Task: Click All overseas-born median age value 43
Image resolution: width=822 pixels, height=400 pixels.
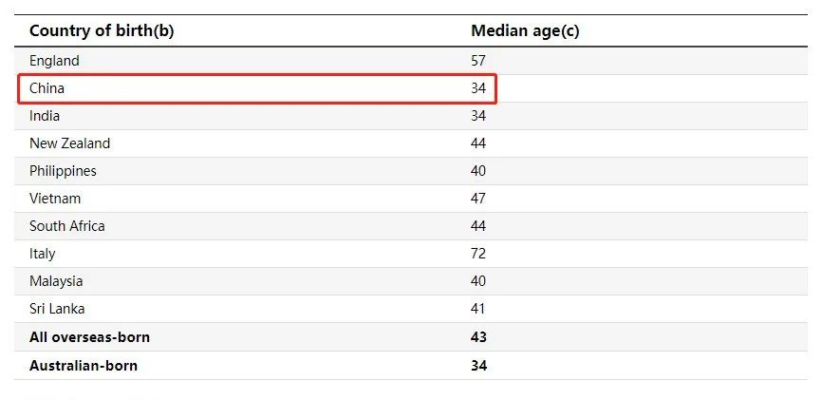Action: (478, 337)
